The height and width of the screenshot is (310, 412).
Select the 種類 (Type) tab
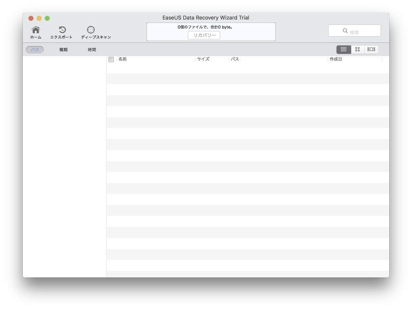tap(64, 50)
